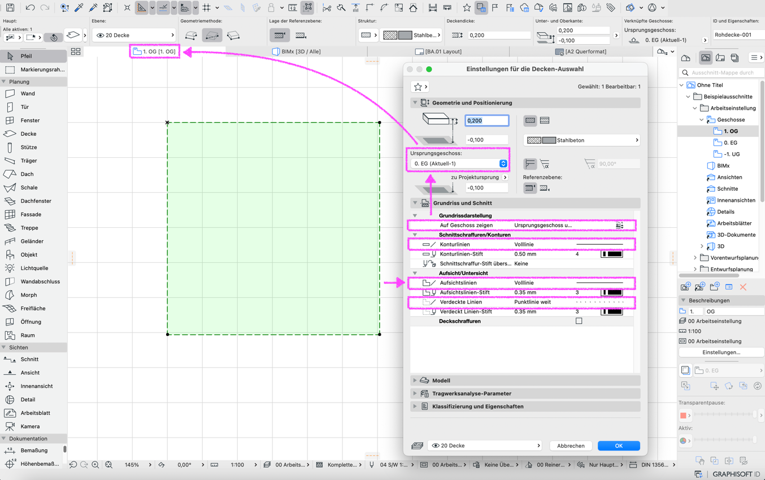The image size is (765, 480).
Task: Toggle composite structure icon in dialog
Action: 545,120
